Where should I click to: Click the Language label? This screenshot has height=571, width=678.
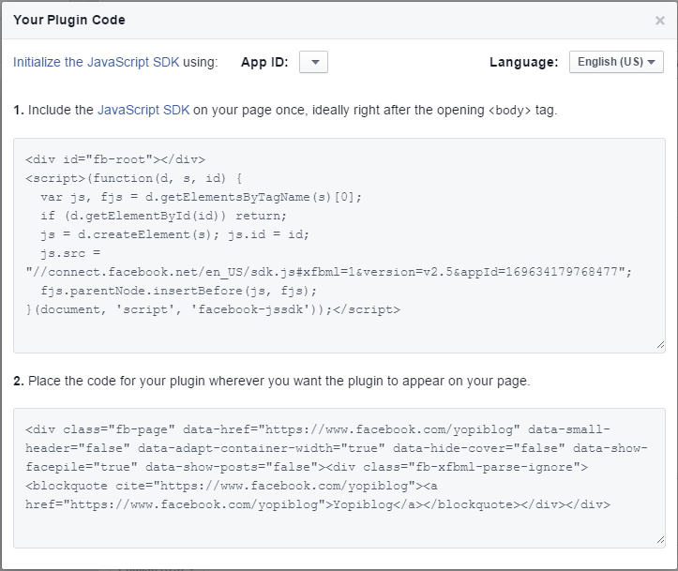tap(523, 62)
